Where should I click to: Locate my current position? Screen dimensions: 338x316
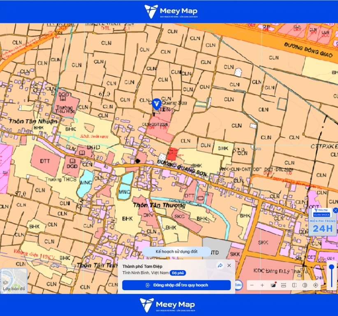(x=315, y=285)
